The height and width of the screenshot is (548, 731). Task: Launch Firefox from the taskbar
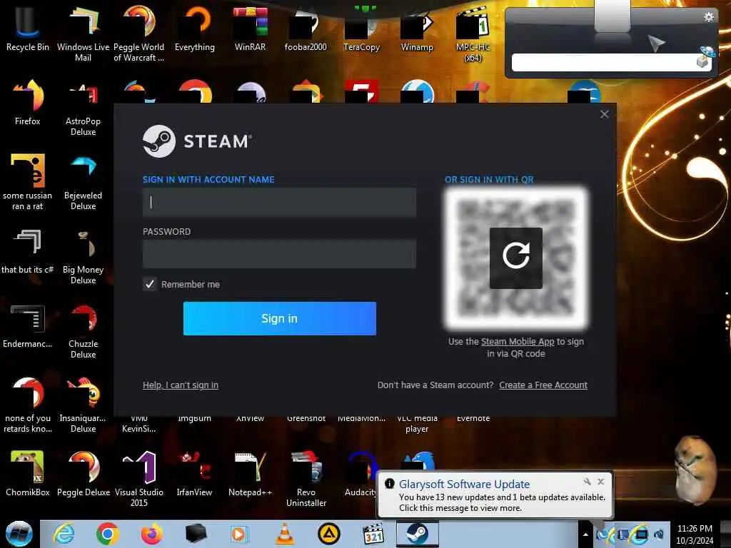[x=151, y=534]
